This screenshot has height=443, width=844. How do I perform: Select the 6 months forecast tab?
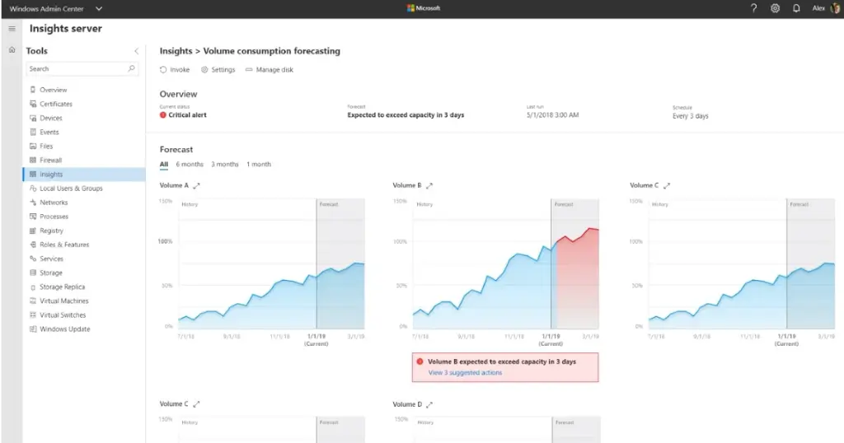pyautogui.click(x=190, y=165)
